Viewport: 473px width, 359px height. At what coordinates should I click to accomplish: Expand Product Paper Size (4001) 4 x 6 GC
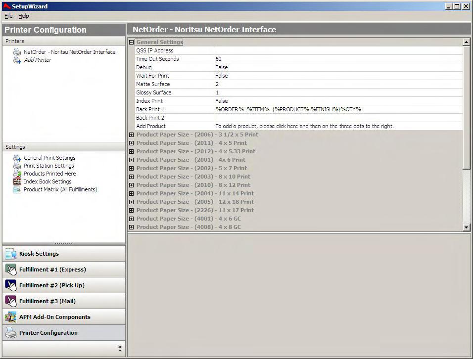[x=131, y=219]
